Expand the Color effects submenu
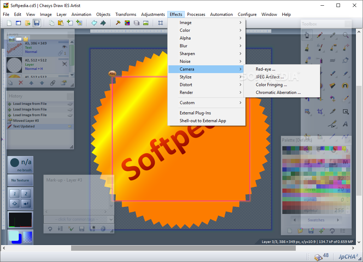This screenshot has height=262, width=363. coord(207,30)
